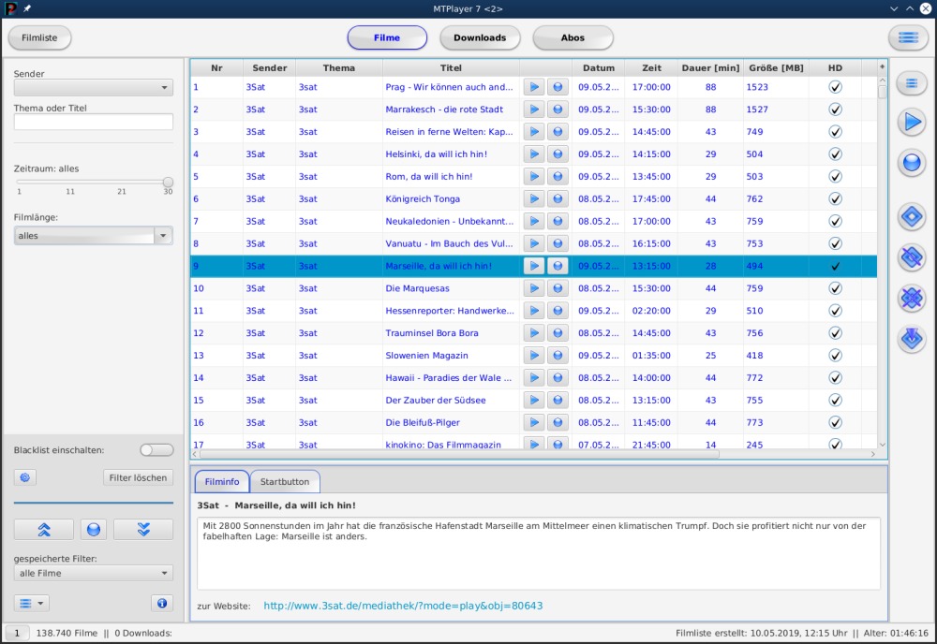Click the Filmliste button
Viewport: 937px width, 644px height.
(x=39, y=37)
